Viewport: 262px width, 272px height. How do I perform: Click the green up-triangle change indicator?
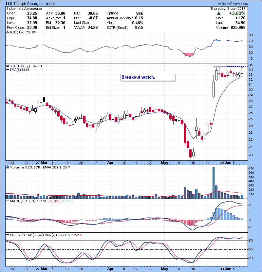pyautogui.click(x=219, y=13)
